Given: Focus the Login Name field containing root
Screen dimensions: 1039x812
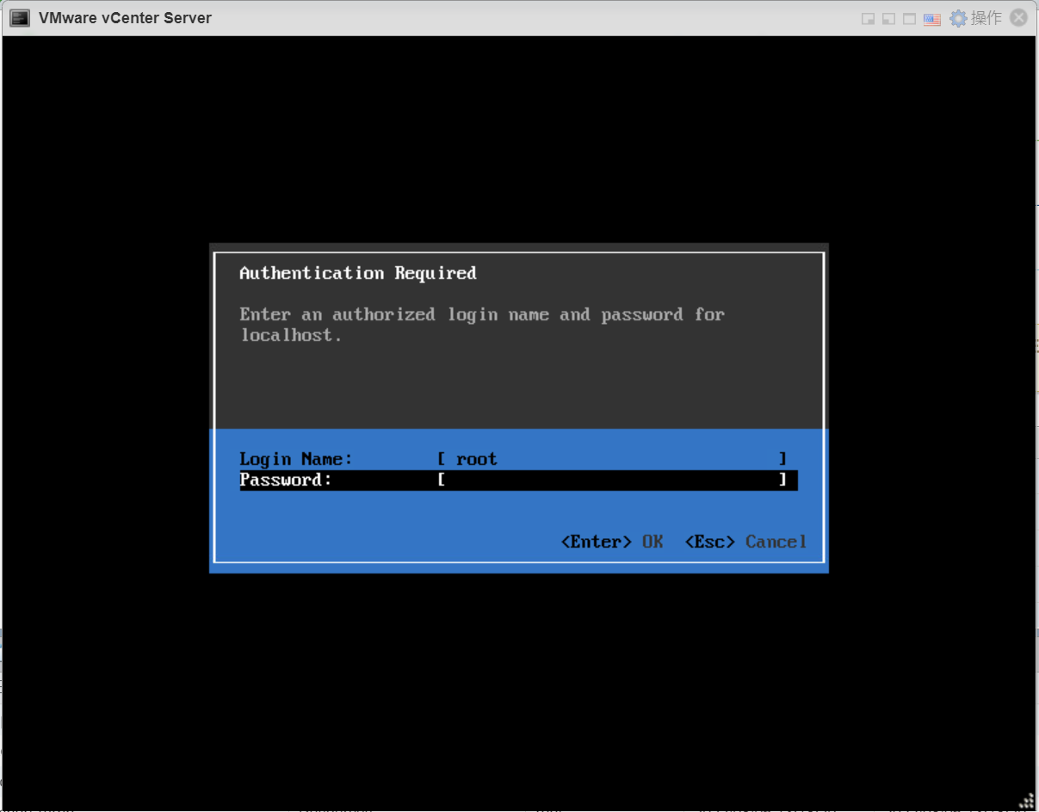Looking at the screenshot, I should point(612,459).
